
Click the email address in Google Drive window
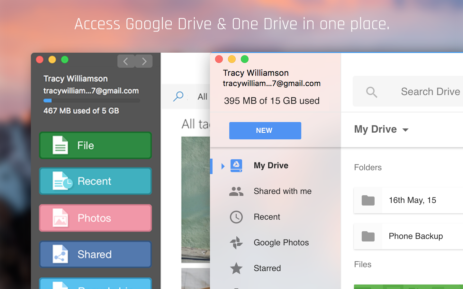(x=272, y=83)
